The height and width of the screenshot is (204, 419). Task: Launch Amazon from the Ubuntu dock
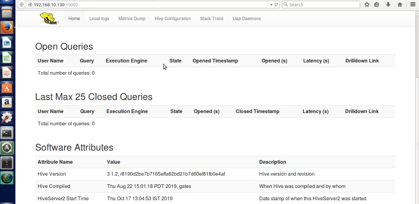click(x=7, y=102)
